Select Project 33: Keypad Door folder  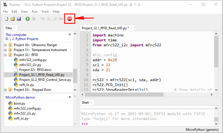pos(33,90)
